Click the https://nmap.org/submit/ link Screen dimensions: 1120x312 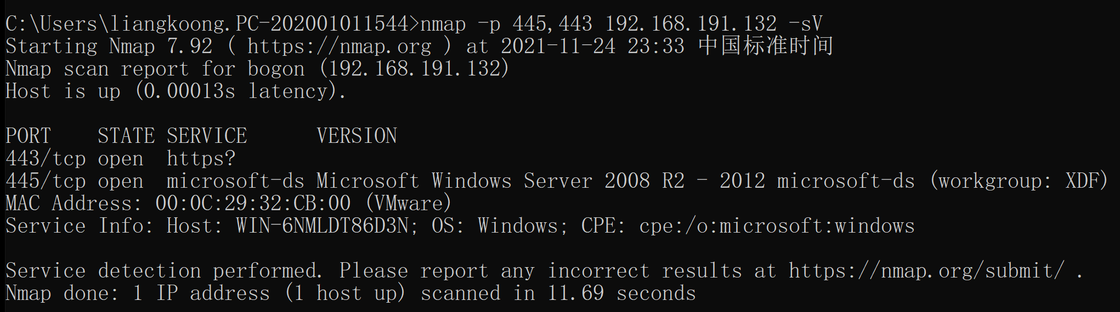[927, 271]
